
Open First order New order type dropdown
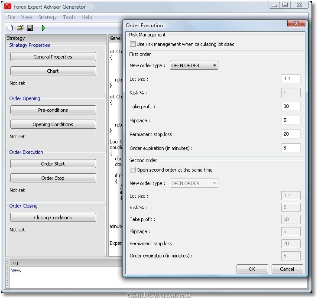click(x=194, y=65)
